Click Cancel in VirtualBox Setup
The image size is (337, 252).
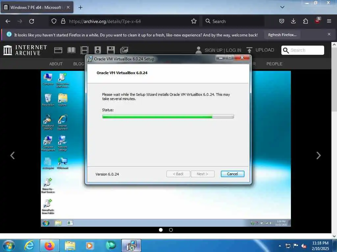[x=232, y=174]
